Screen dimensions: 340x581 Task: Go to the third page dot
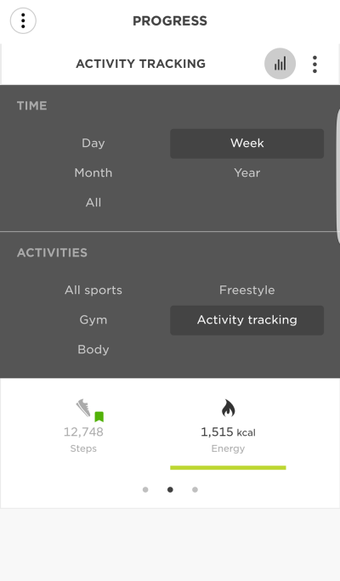coord(195,490)
